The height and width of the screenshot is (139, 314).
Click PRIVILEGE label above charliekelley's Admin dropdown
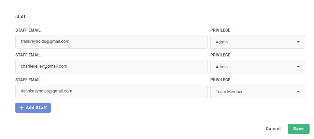click(220, 55)
